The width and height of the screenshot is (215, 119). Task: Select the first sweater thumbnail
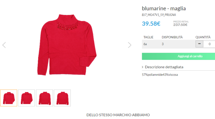point(9,98)
